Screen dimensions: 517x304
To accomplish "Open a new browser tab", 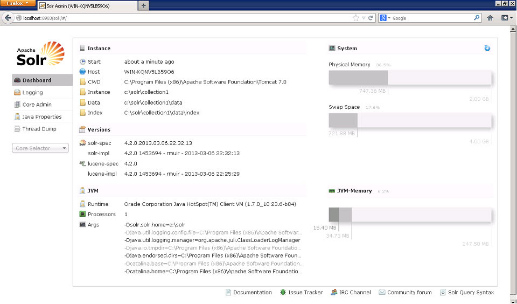I will click(143, 5).
